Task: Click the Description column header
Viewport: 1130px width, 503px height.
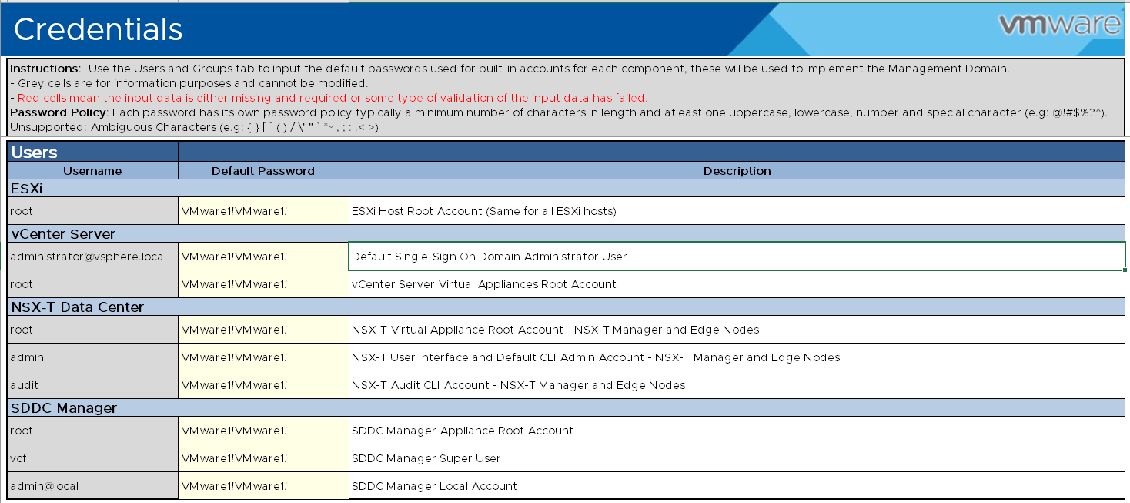Action: click(x=737, y=171)
